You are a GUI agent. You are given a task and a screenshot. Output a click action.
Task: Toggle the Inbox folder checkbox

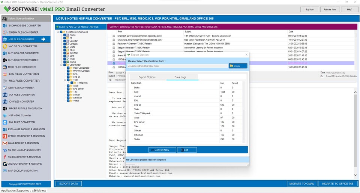point(65,50)
